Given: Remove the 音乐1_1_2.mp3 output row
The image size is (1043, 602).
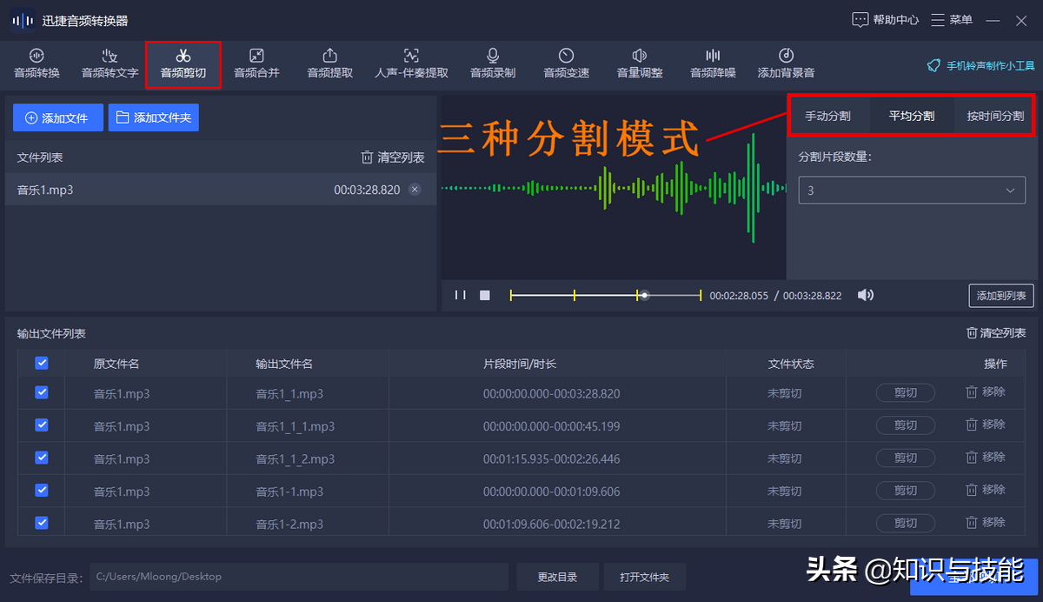Looking at the screenshot, I should click(986, 458).
